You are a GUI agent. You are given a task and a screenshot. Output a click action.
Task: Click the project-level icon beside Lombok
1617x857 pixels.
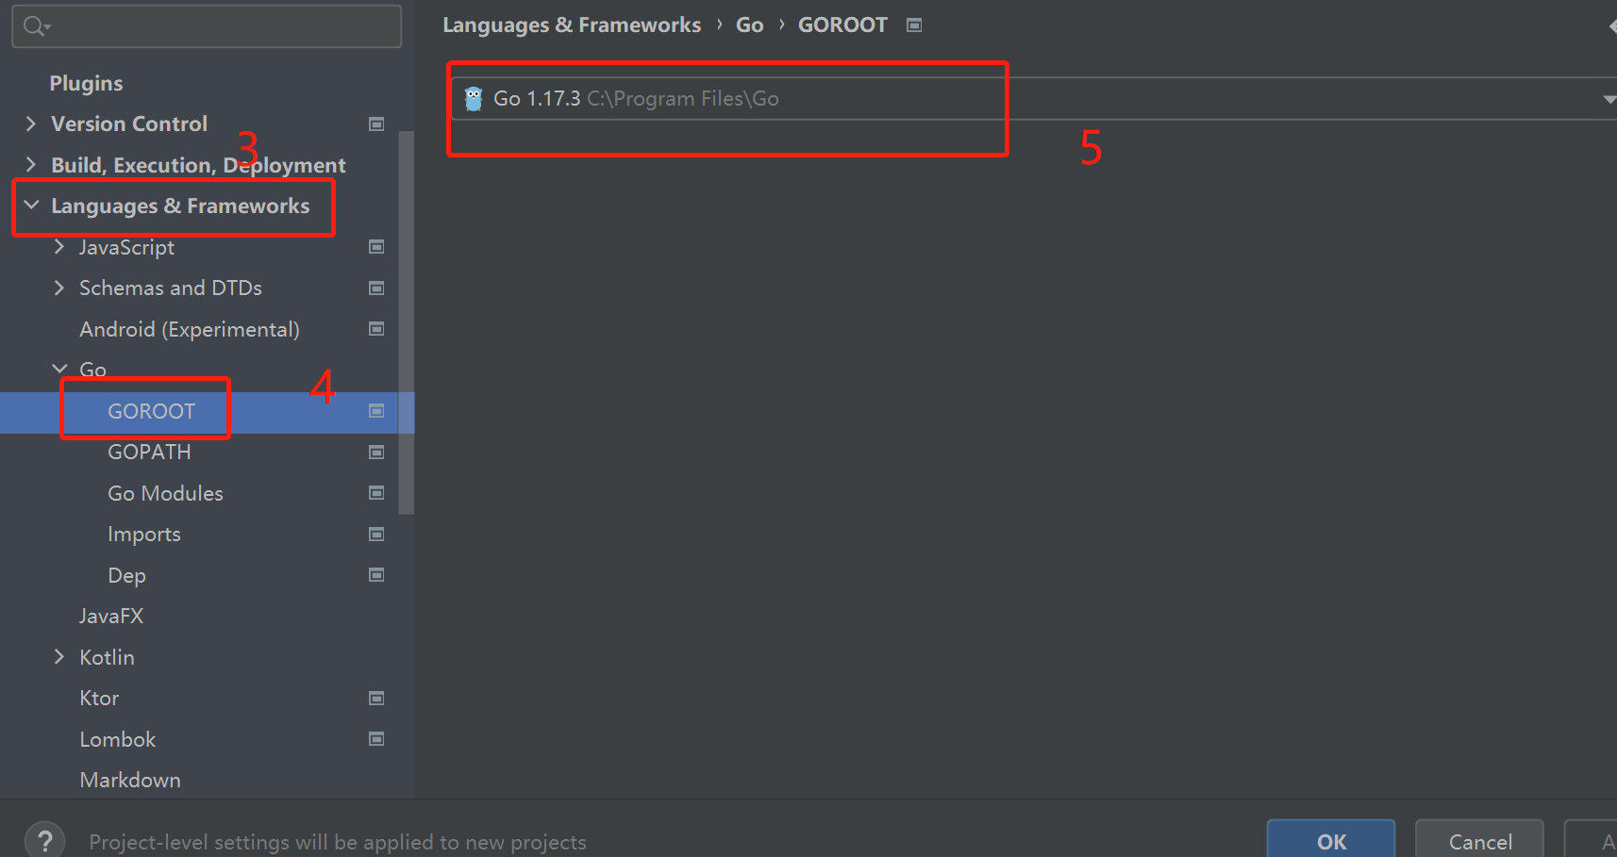click(376, 739)
